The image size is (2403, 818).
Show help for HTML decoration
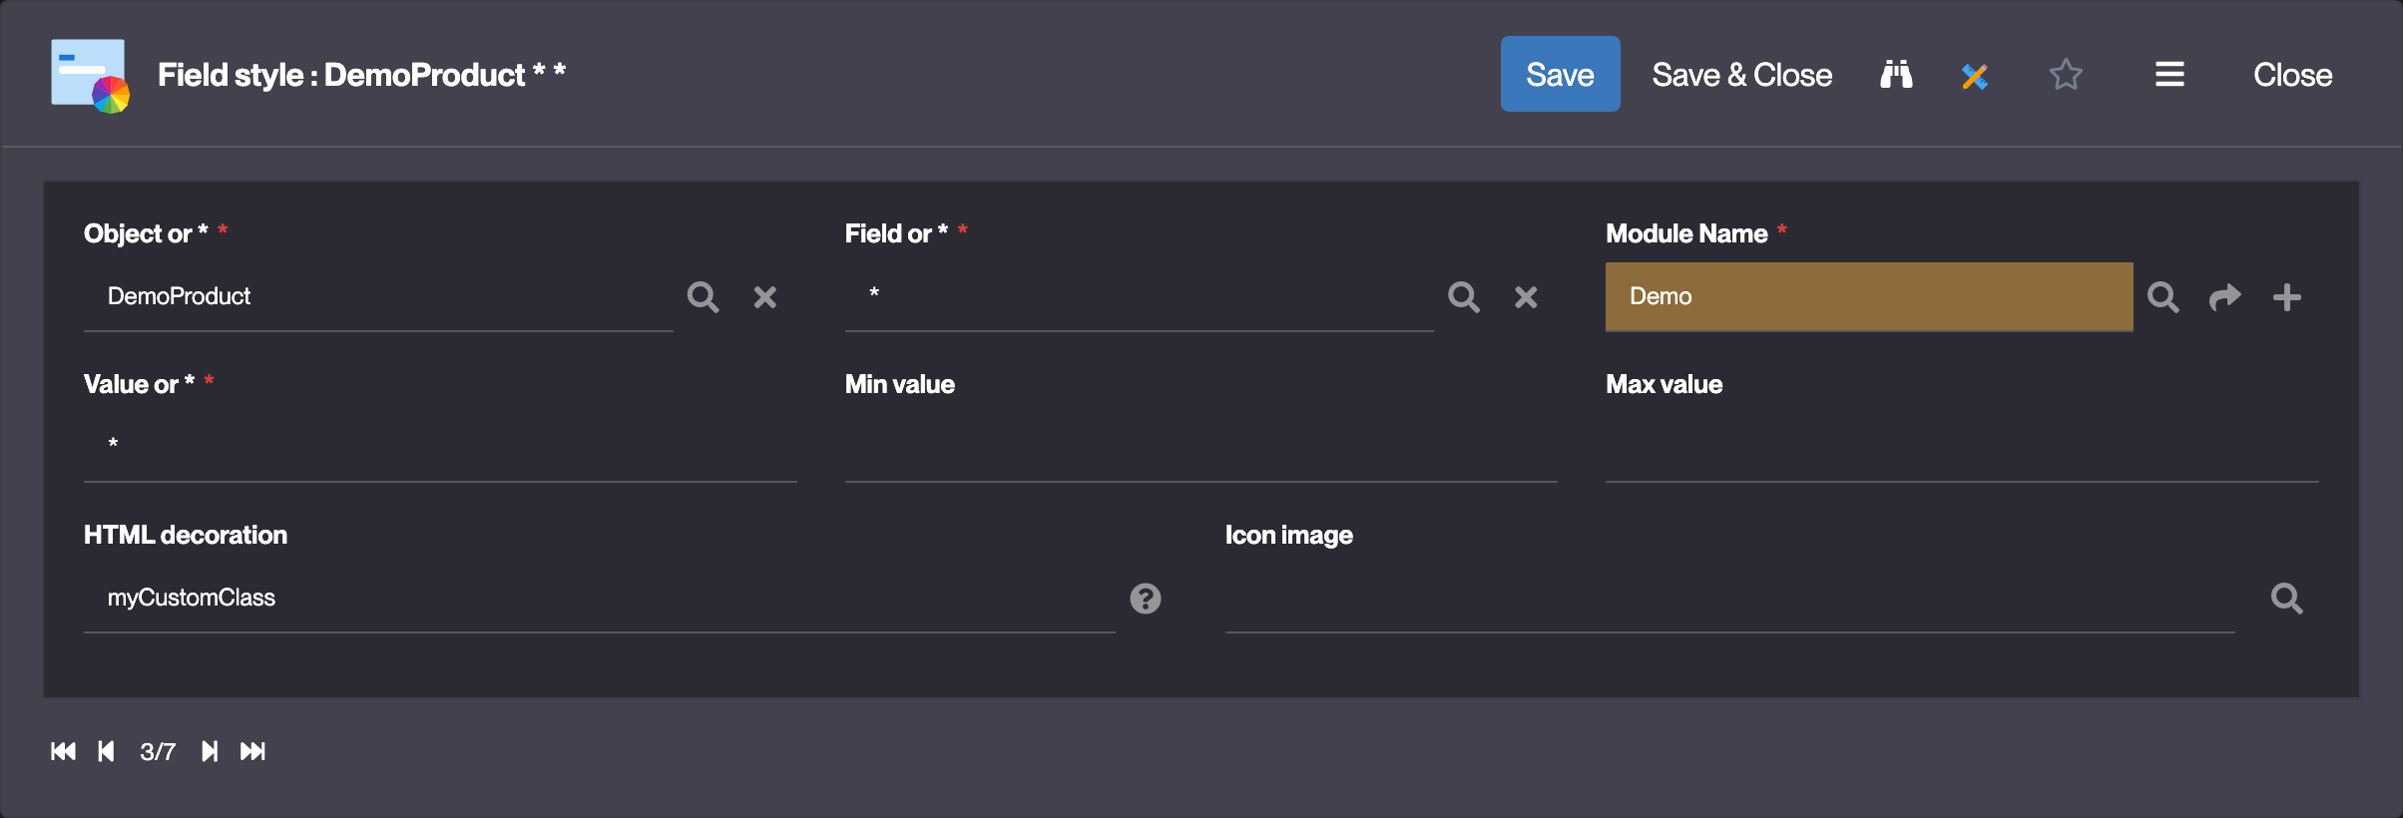pyautogui.click(x=1145, y=599)
